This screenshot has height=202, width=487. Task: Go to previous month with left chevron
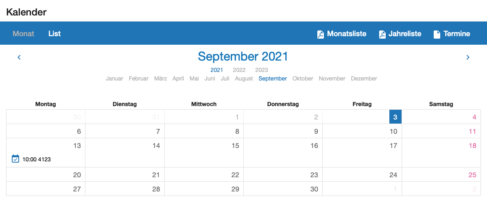pyautogui.click(x=19, y=57)
